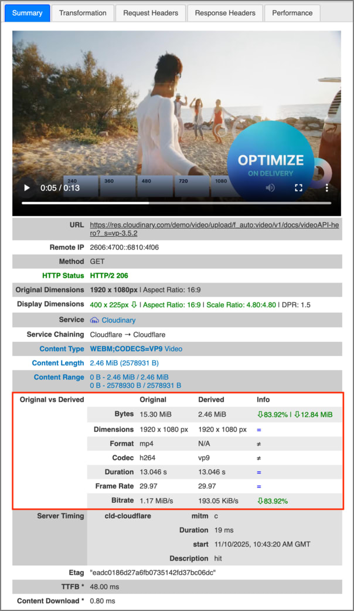Mute the video using the speaker icon

tap(270, 188)
